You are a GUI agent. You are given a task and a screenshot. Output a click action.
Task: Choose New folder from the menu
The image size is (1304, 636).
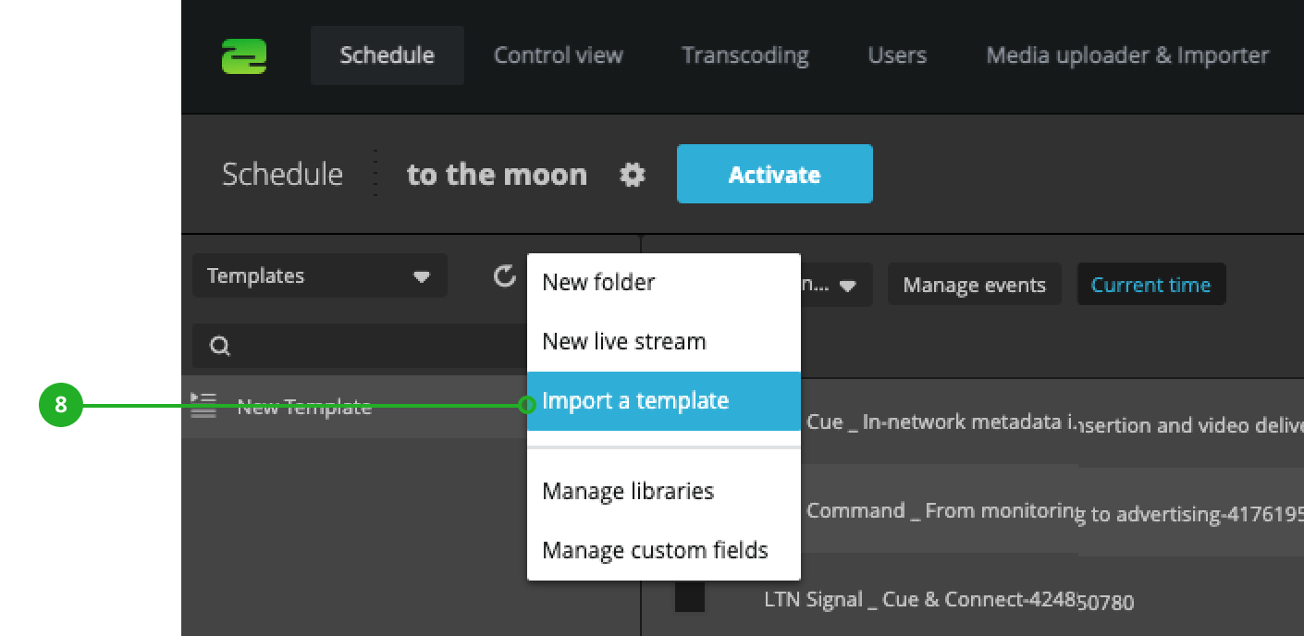point(598,283)
